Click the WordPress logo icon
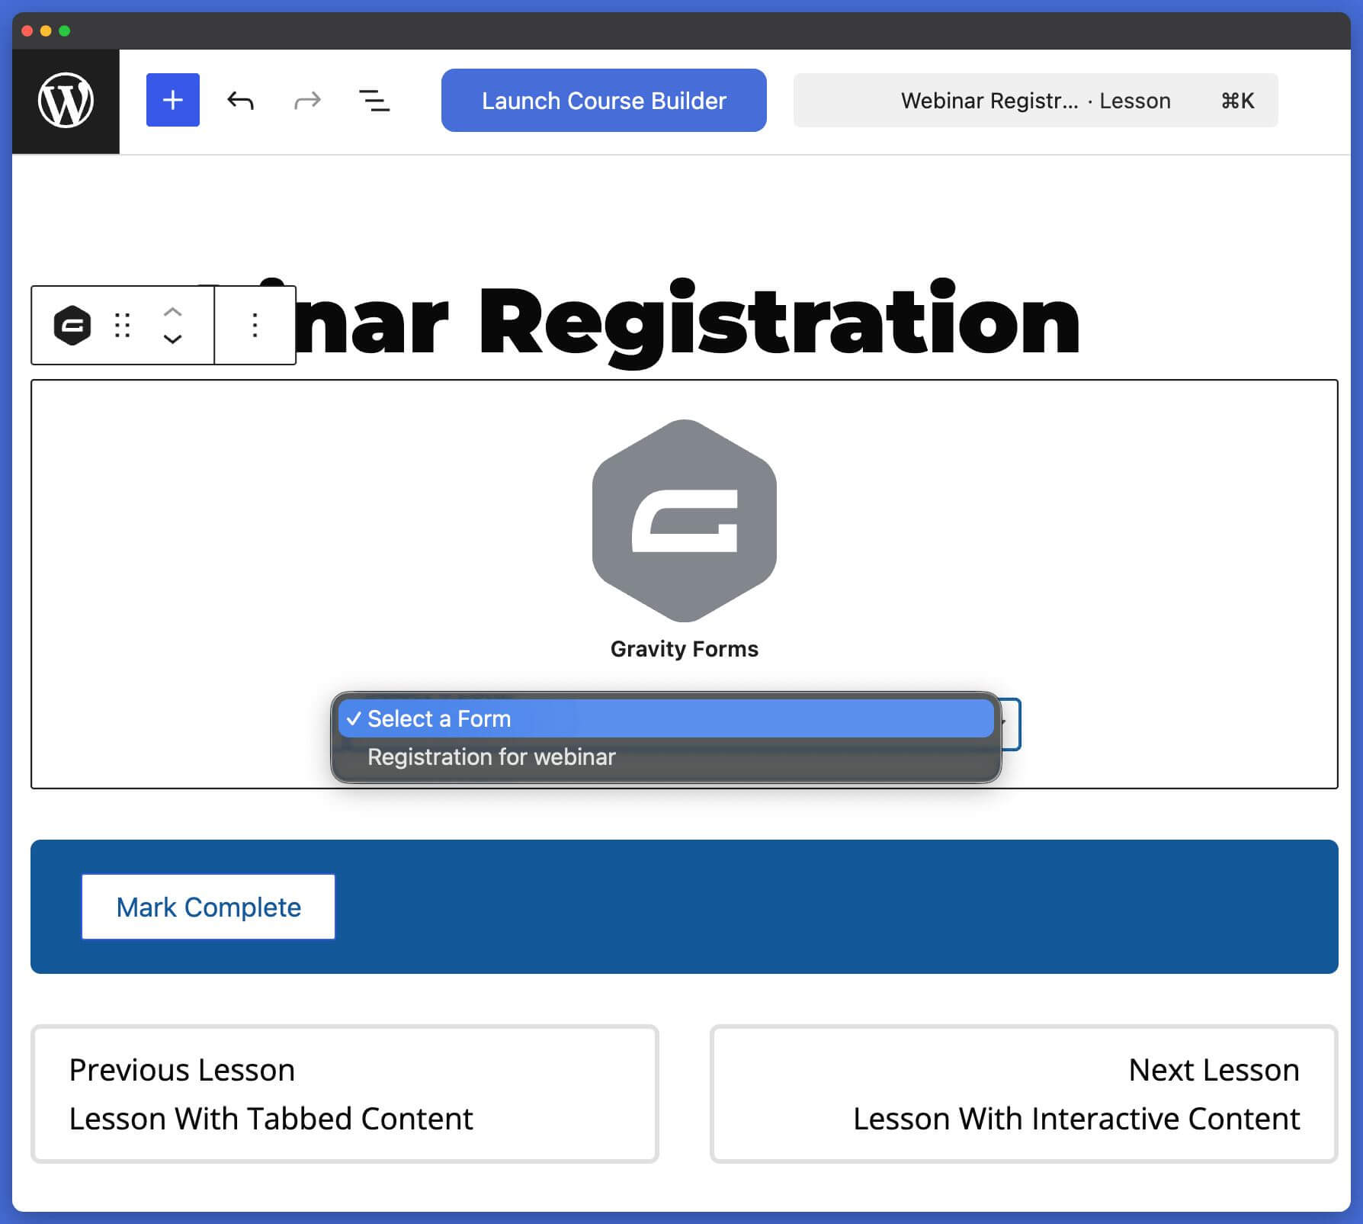The width and height of the screenshot is (1363, 1224). click(66, 101)
